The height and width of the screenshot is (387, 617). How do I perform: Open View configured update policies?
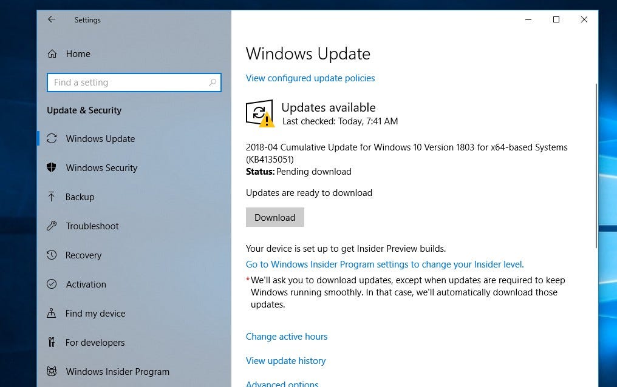click(x=310, y=78)
